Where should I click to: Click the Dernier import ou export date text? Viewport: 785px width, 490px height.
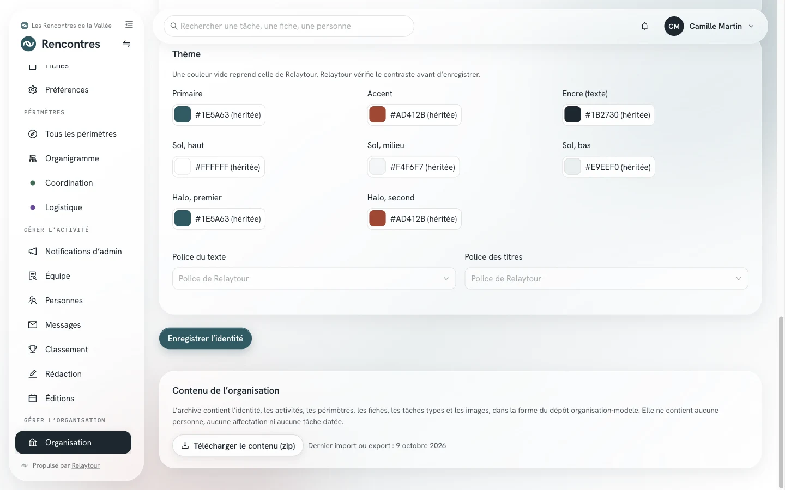377,445
